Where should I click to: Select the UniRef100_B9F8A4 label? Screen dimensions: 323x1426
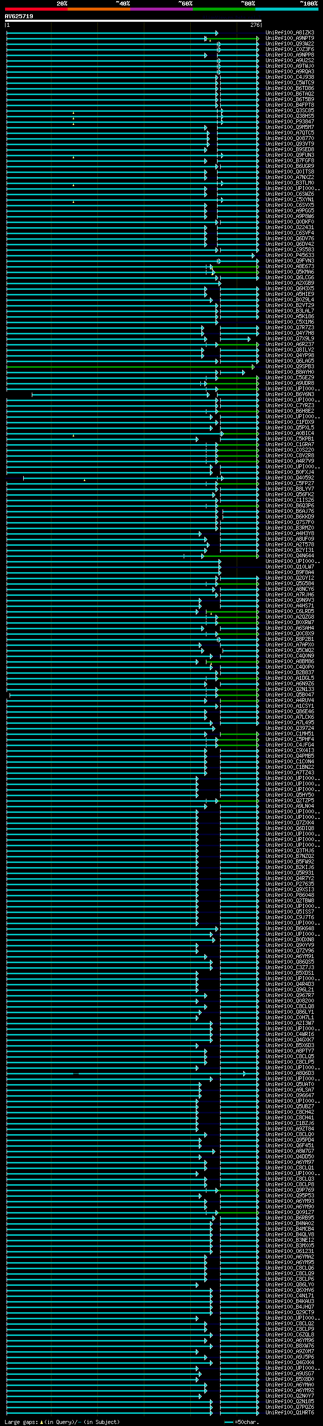tap(290, 572)
